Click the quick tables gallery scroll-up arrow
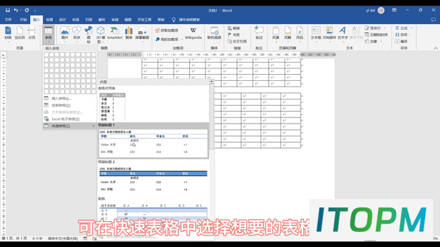 point(211,82)
